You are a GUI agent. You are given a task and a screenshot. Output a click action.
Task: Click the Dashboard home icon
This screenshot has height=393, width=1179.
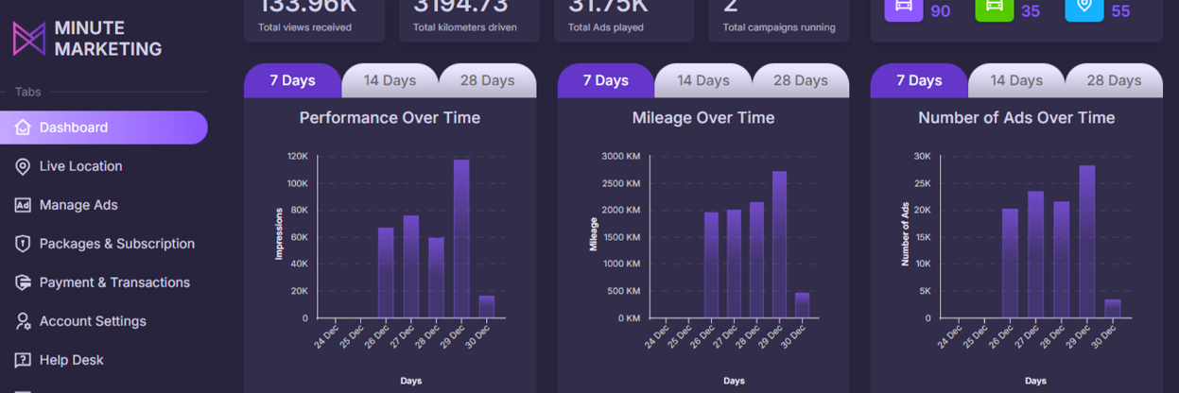click(x=23, y=128)
